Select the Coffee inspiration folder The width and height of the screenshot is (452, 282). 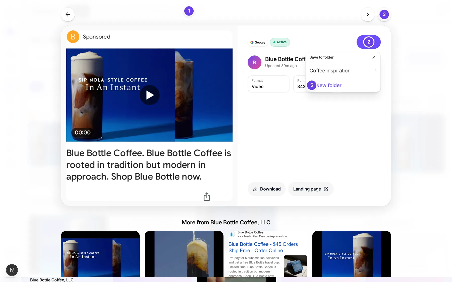point(343,71)
